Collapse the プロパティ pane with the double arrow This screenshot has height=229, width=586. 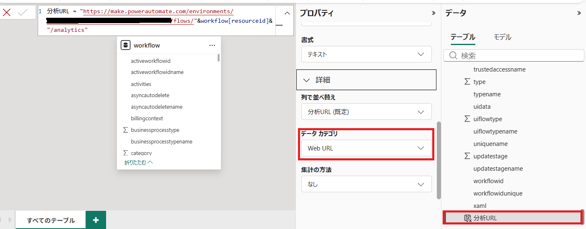433,13
